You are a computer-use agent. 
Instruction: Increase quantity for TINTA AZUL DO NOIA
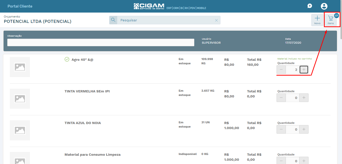[x=304, y=129]
